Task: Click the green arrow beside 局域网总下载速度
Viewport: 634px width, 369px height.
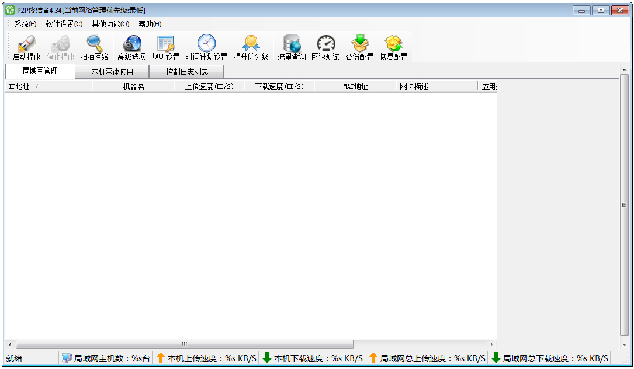Action: click(496, 358)
